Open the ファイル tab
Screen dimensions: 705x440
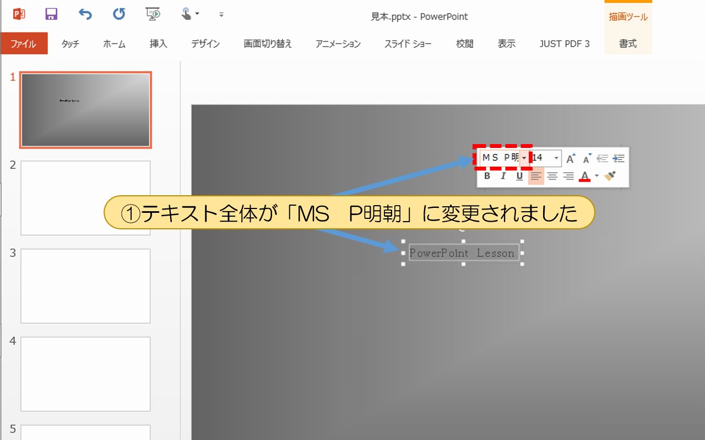(x=24, y=44)
